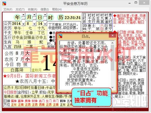Click the 马 zodiac cell
Screen dimensions: 151x113
[18, 42]
